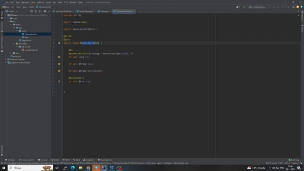Open the Event Log
Image resolution: width=304 pixels, height=171 pixels.
(294, 160)
